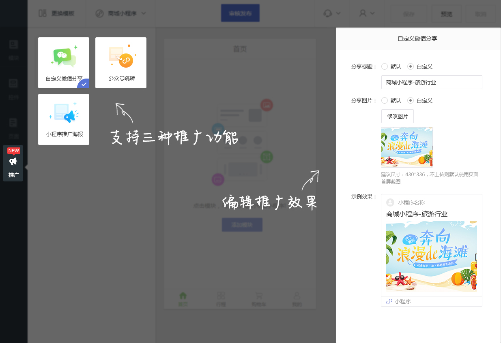Click the large beach image in 示例效果
The height and width of the screenshot is (343, 501).
point(432,256)
